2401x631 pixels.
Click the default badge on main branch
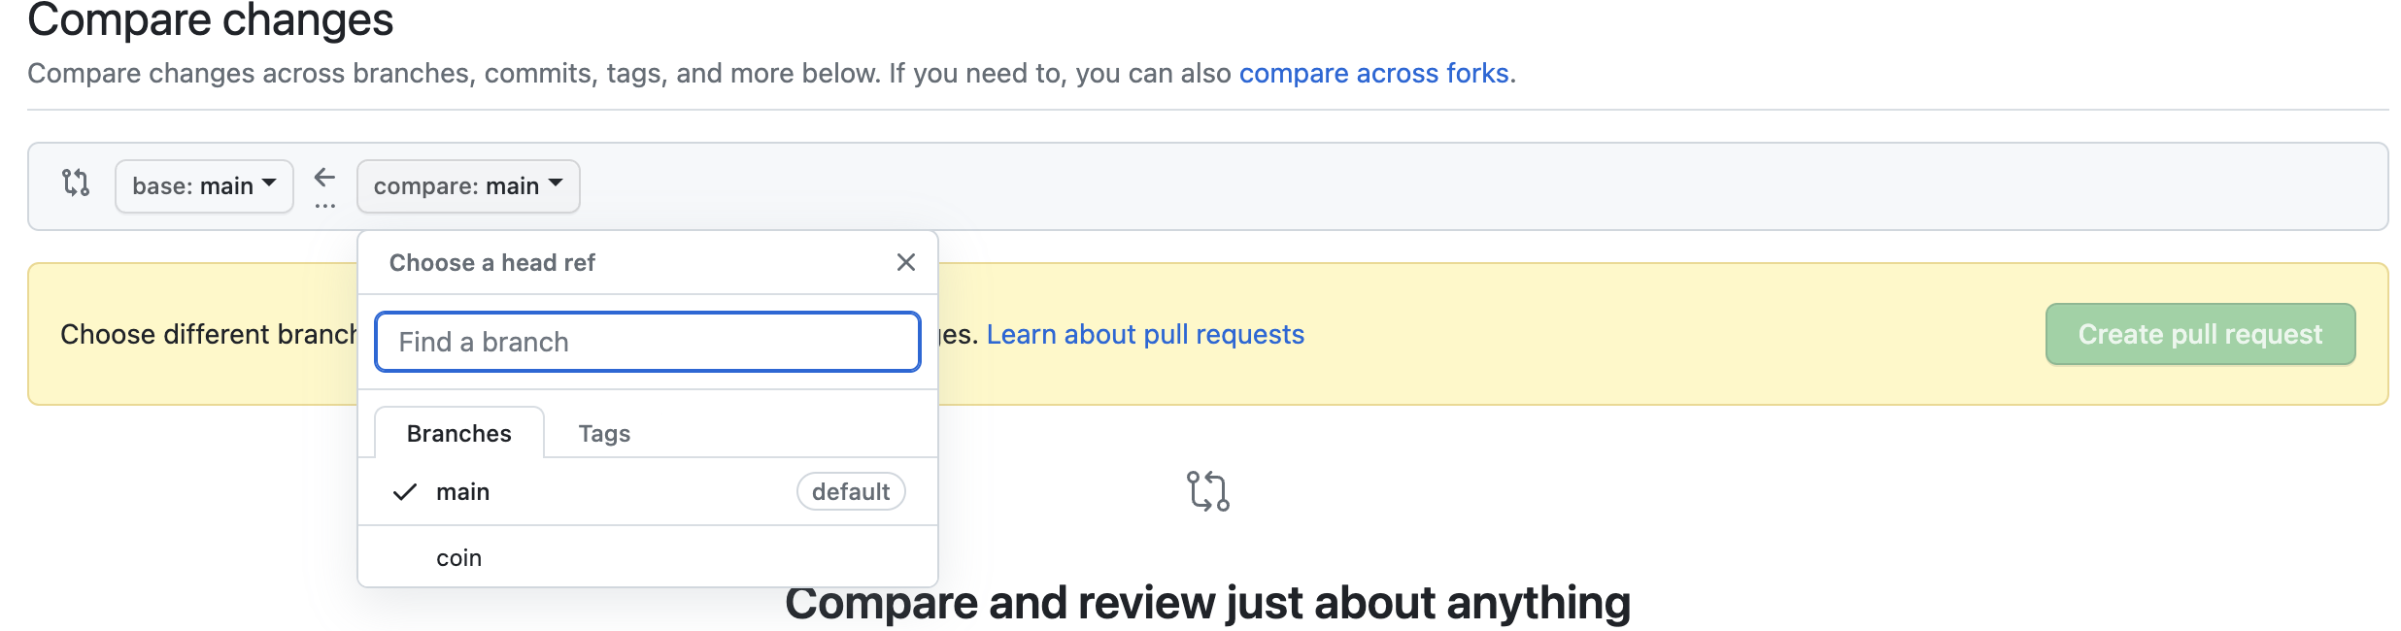(851, 491)
